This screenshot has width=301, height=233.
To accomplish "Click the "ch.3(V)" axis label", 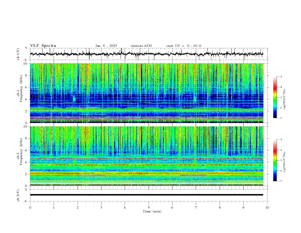I will [18, 195].
